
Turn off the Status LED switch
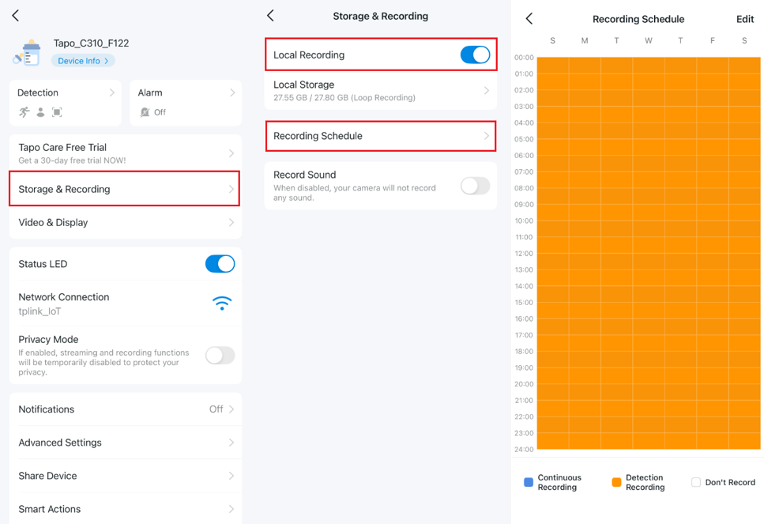(x=220, y=264)
